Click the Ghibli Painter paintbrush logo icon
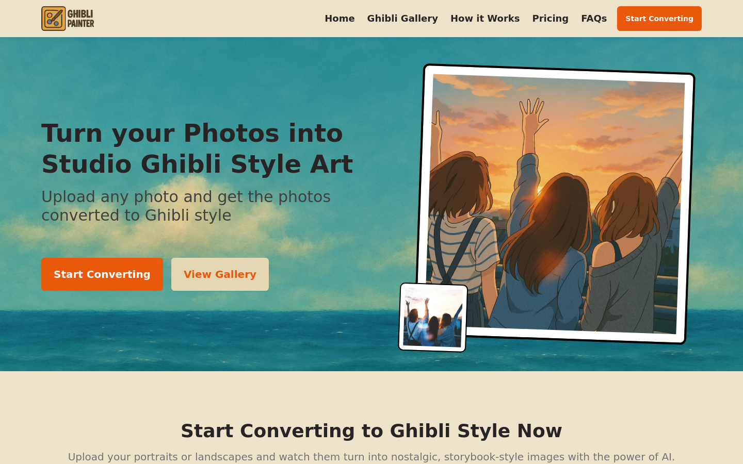 click(x=54, y=19)
